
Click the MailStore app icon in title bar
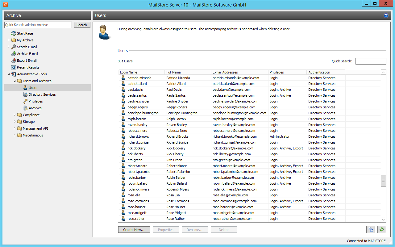click(5, 5)
